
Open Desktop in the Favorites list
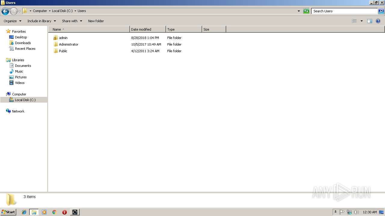pyautogui.click(x=21, y=37)
